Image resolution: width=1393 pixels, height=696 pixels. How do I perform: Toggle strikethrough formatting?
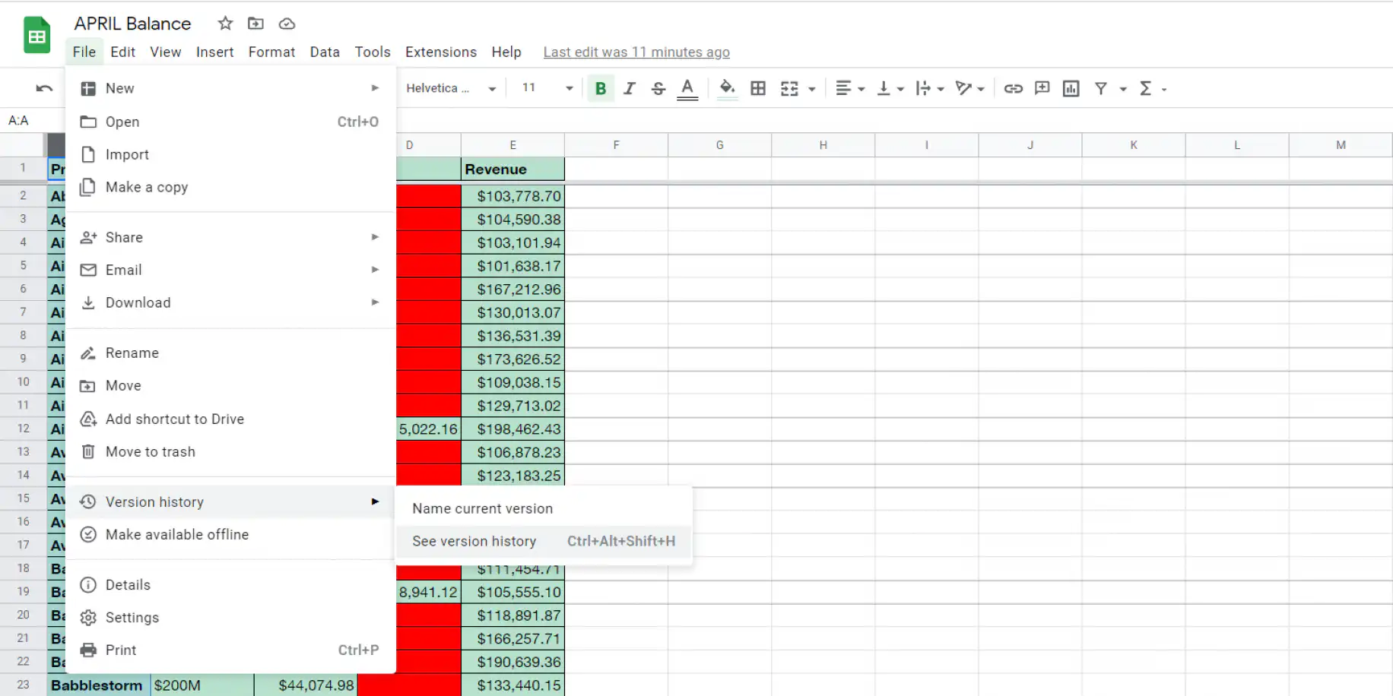click(658, 88)
